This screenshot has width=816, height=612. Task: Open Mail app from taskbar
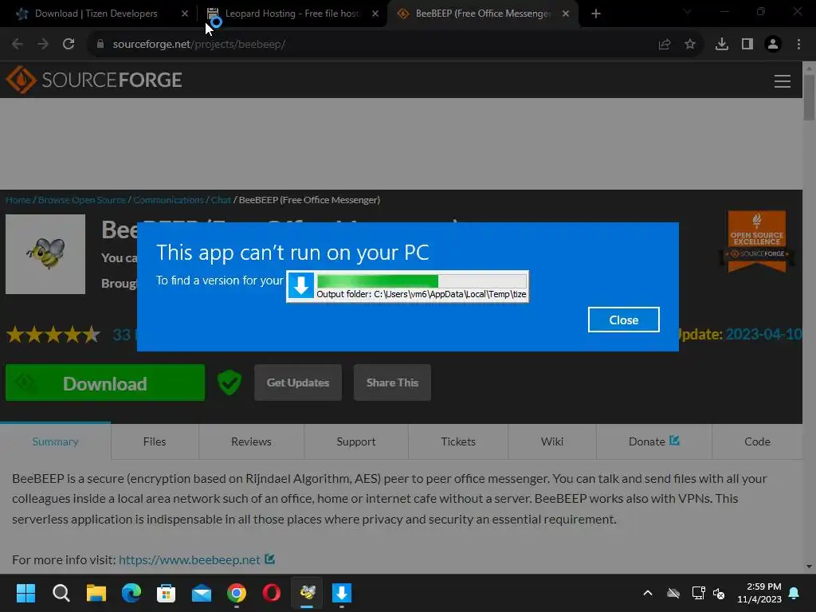point(202,593)
